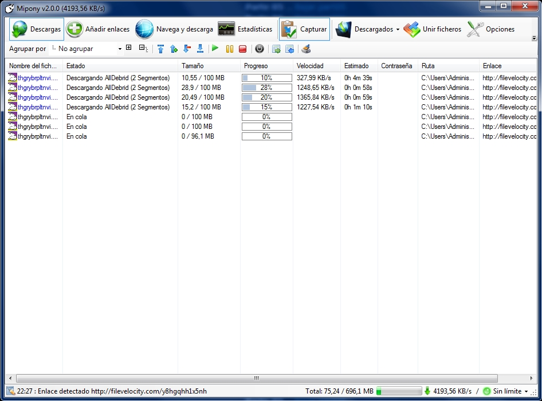Click the Contraseña column header

coord(398,66)
